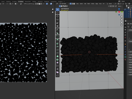Collapse the Shape Keys panel
The height and width of the screenshot is (99, 132).
[x=128, y=41]
